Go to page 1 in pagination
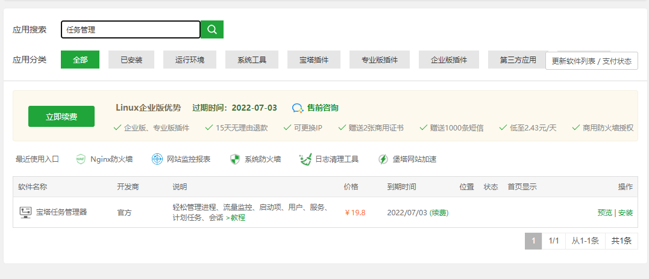The width and height of the screenshot is (649, 279). pyautogui.click(x=533, y=241)
